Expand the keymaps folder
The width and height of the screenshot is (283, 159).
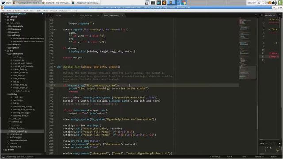(x=7, y=29)
